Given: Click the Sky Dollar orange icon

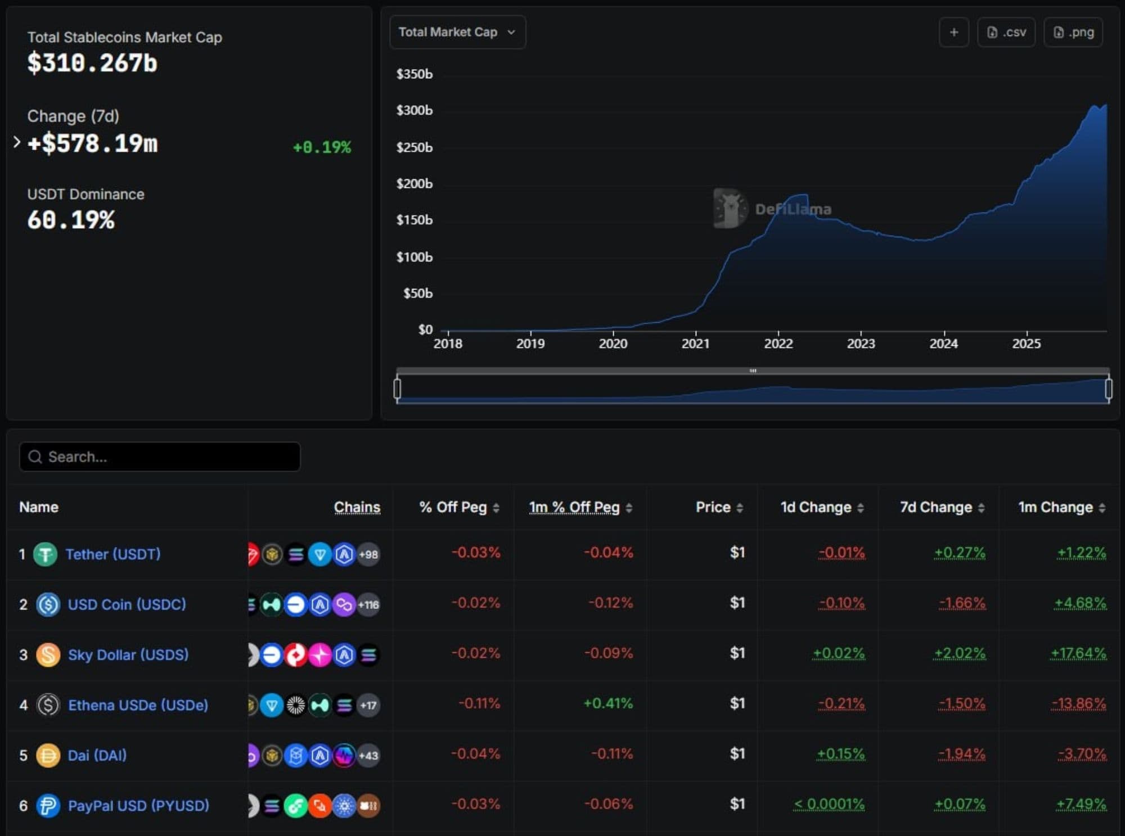Looking at the screenshot, I should pos(48,655).
